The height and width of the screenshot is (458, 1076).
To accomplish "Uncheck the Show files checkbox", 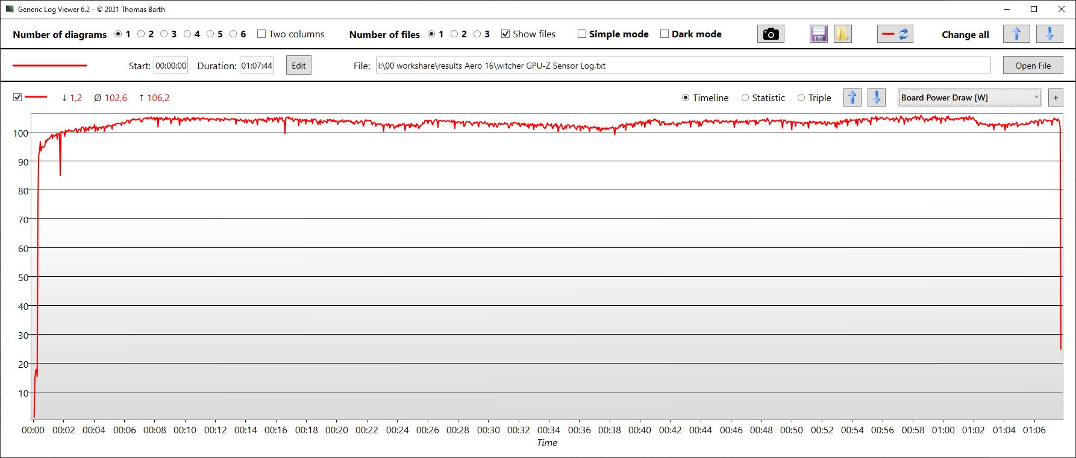I will tap(505, 34).
